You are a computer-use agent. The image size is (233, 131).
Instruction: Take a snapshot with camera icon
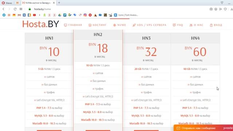tap(211, 9)
